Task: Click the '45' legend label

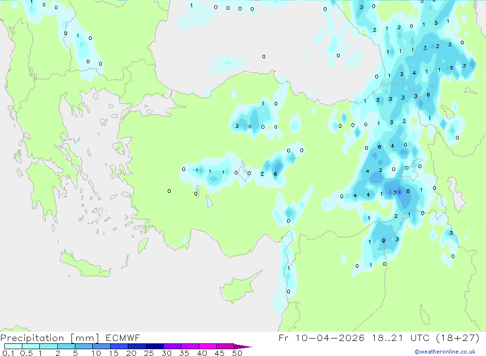Action: (220, 353)
